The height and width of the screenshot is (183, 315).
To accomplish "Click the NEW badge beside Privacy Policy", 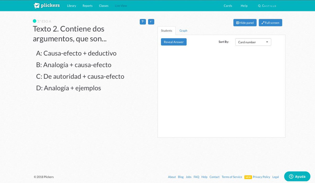I will point(248,177).
